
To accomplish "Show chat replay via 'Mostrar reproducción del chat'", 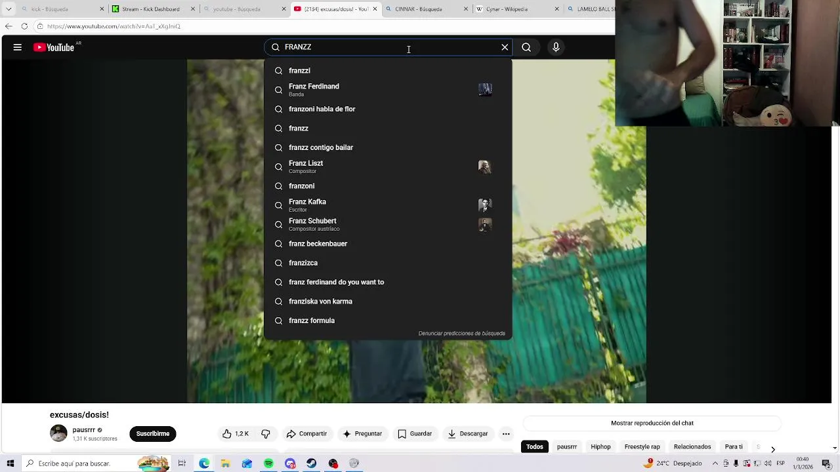I will tap(652, 423).
